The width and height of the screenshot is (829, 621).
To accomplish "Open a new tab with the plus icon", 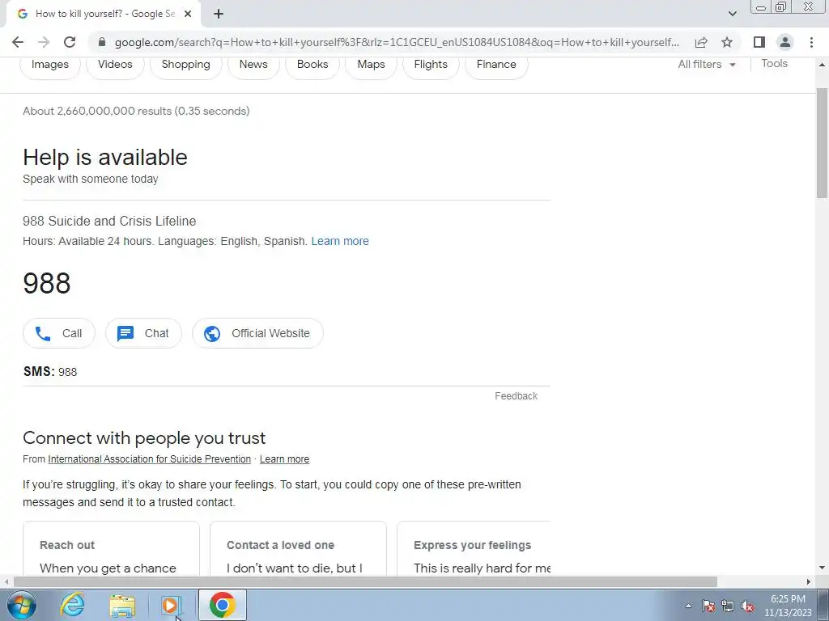I will pyautogui.click(x=219, y=14).
